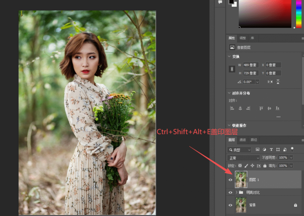Lock transparent pixels checker icon
304x216 pixels.
(240, 165)
